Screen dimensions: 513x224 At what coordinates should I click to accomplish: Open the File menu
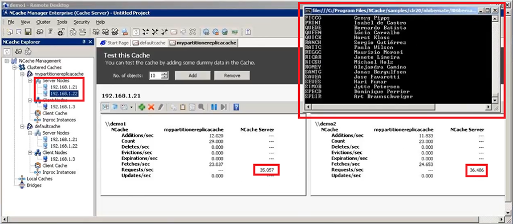point(11,22)
